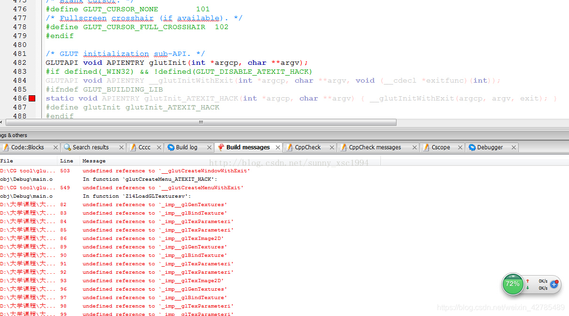Viewport: 569px width, 316px height.
Task: Switch to the Debugger tab
Action: (490, 147)
